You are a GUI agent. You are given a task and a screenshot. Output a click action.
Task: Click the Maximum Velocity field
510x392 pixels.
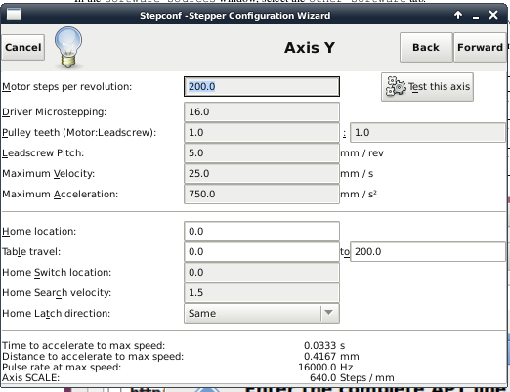[262, 174]
